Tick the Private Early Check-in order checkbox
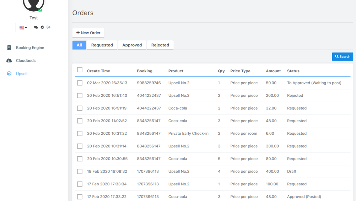The width and height of the screenshot is (356, 201). (80, 134)
